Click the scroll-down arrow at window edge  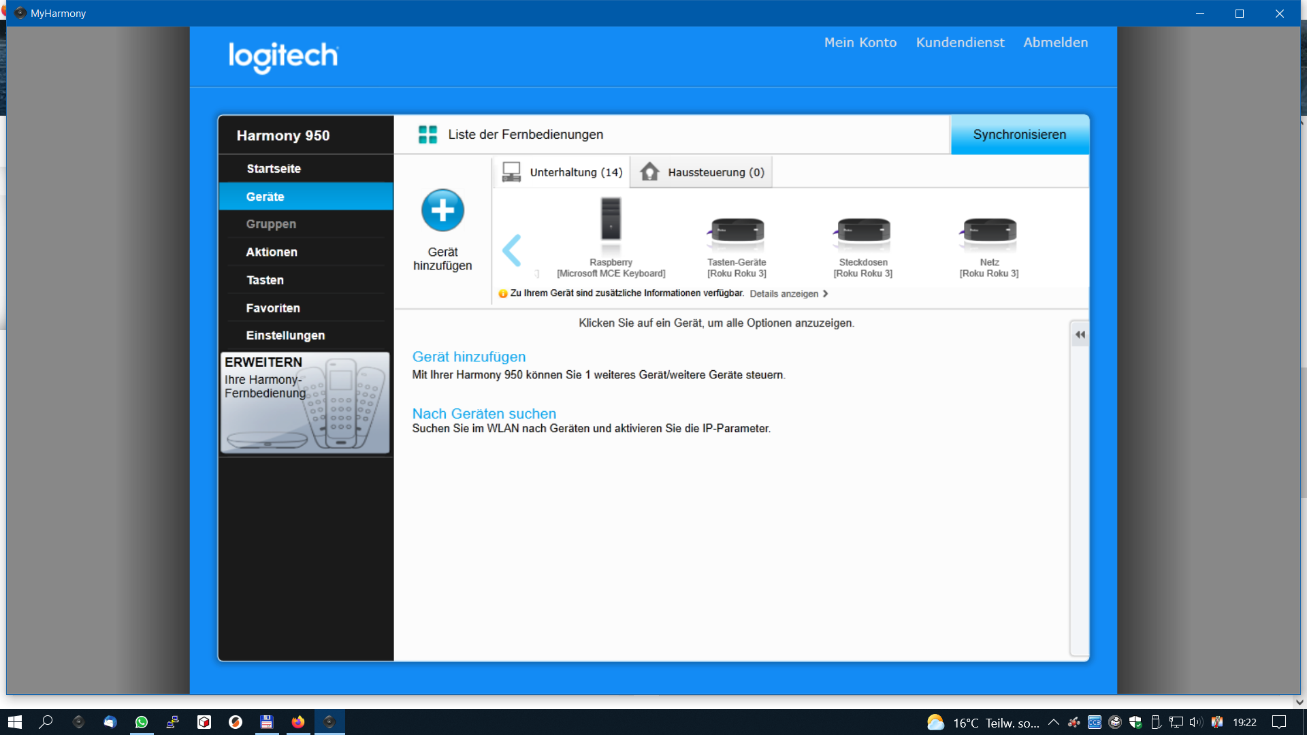[x=1300, y=702]
